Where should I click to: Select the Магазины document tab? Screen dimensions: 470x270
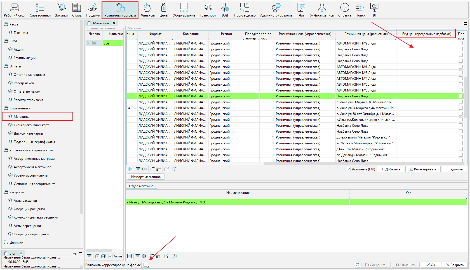101,23
